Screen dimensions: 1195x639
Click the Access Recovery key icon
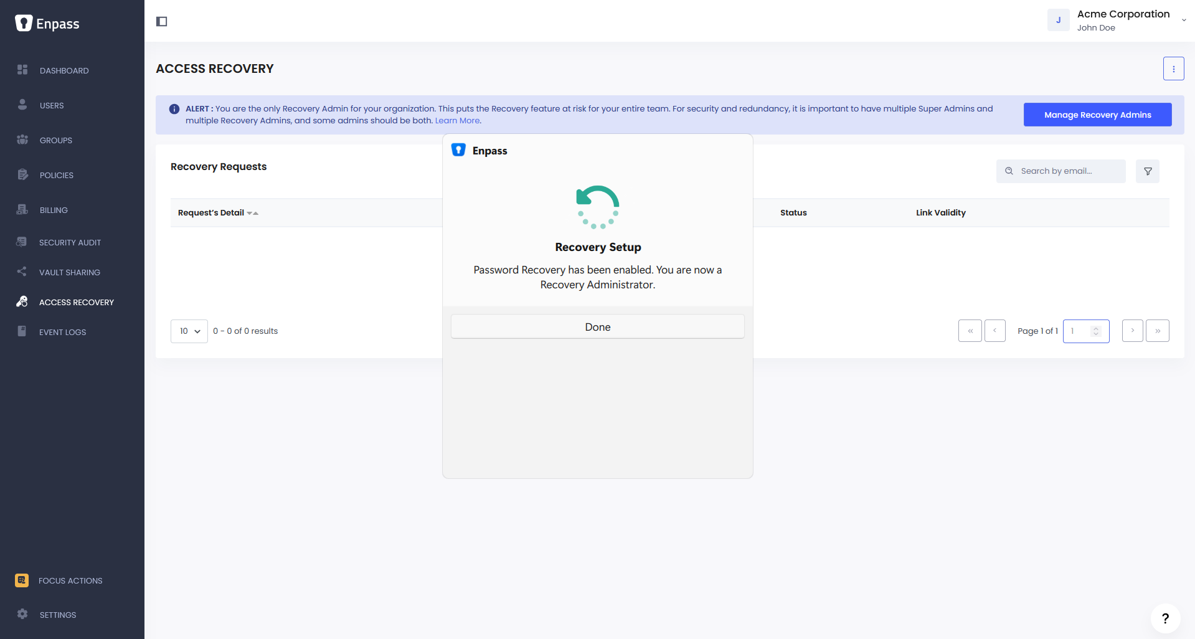[22, 301]
